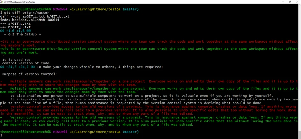Click the green 'Version control provides access' line
The image size is (301, 139).
coord(149,117)
